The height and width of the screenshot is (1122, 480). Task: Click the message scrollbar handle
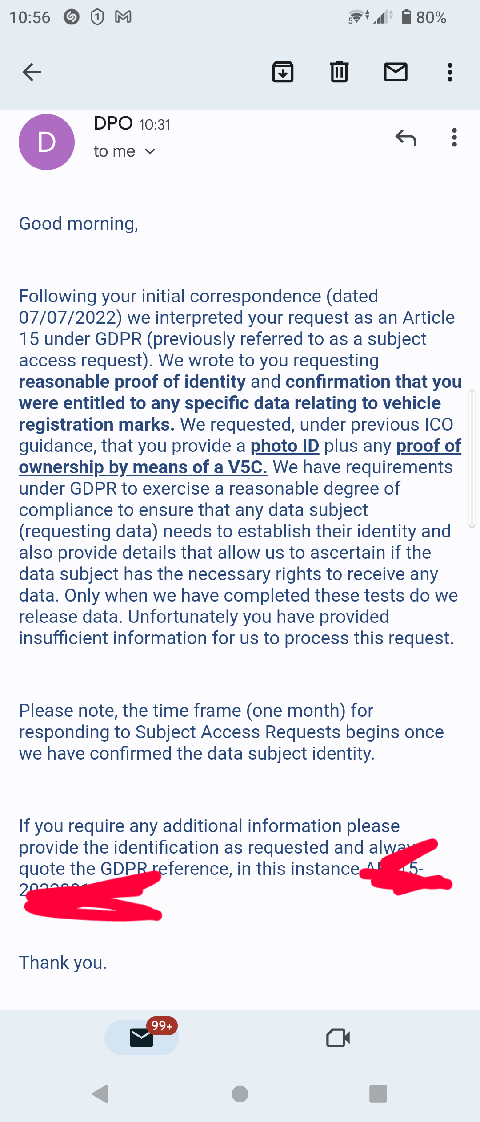(472, 458)
